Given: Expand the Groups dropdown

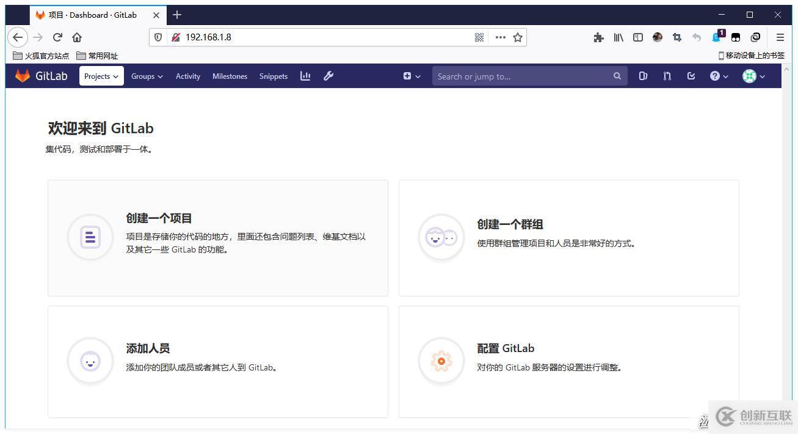Looking at the screenshot, I should (147, 76).
